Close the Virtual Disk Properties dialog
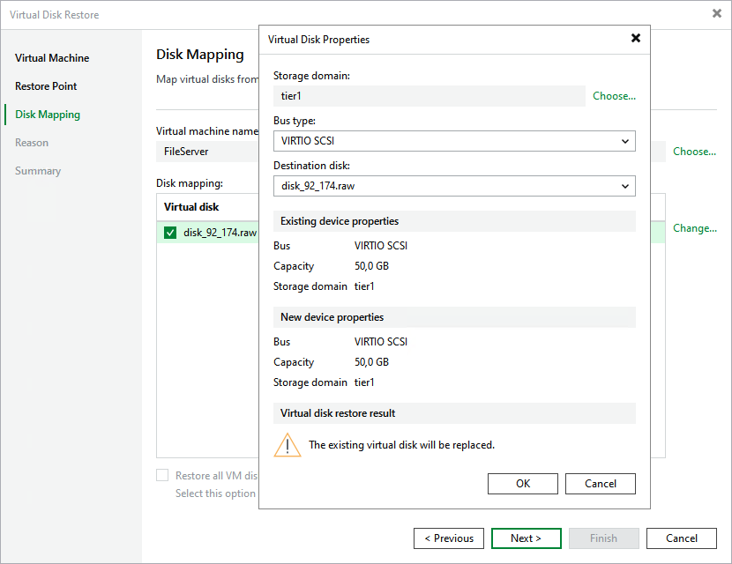 (x=635, y=38)
